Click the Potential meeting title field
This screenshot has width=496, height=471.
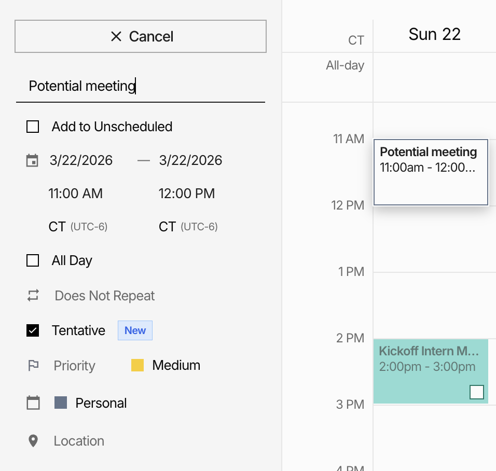pos(140,86)
